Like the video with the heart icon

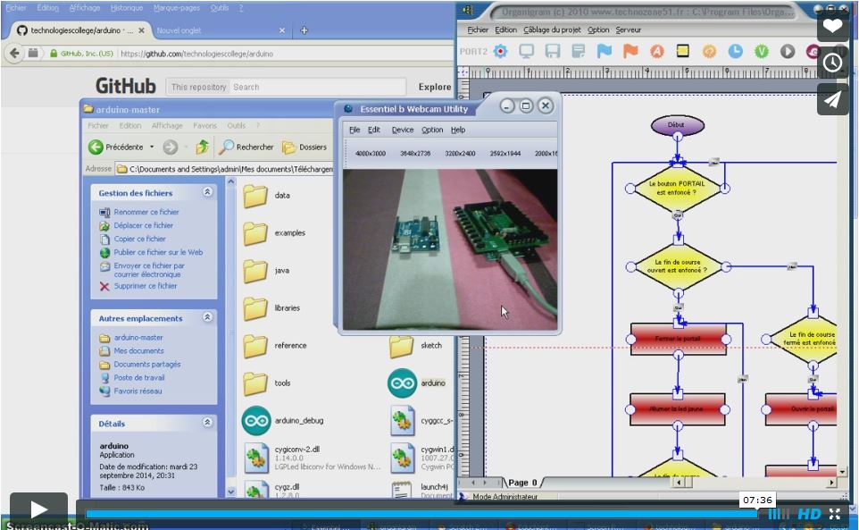tap(832, 26)
